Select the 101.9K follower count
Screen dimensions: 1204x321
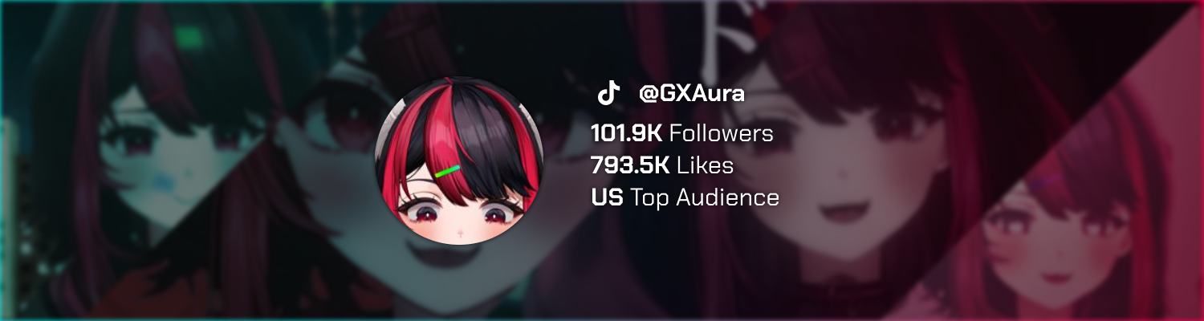pyautogui.click(x=626, y=133)
